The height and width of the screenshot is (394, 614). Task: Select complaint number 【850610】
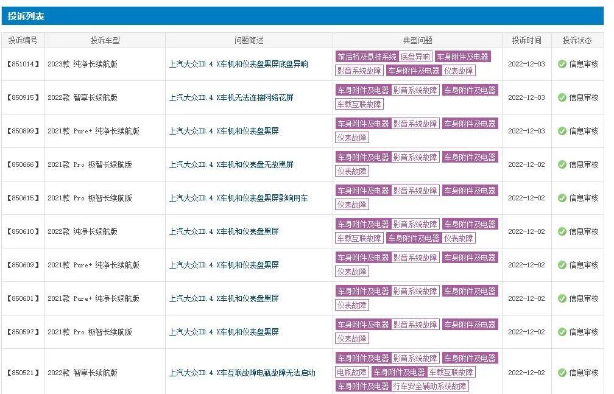pos(23,231)
